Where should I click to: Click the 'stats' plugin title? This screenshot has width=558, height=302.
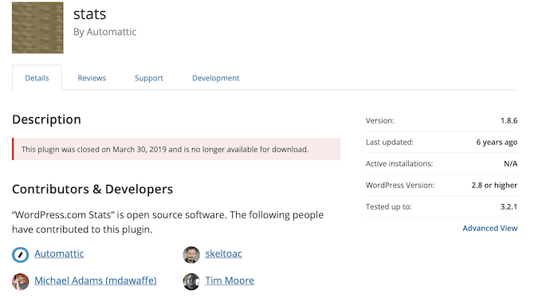coord(89,14)
